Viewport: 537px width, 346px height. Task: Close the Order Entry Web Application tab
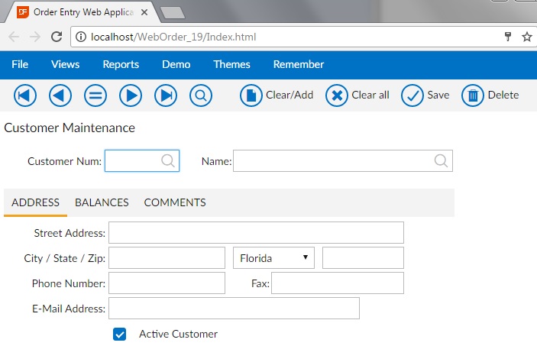144,12
